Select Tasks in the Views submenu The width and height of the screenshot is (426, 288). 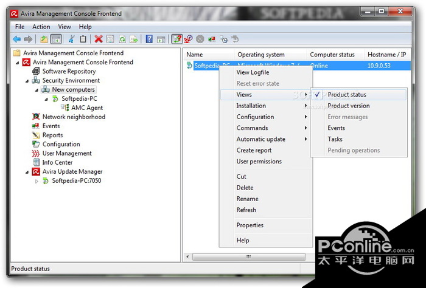pyautogui.click(x=358, y=139)
